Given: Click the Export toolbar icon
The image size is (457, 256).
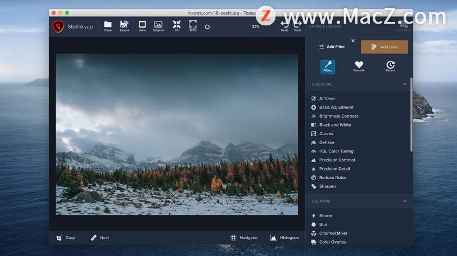Looking at the screenshot, I should tap(124, 26).
